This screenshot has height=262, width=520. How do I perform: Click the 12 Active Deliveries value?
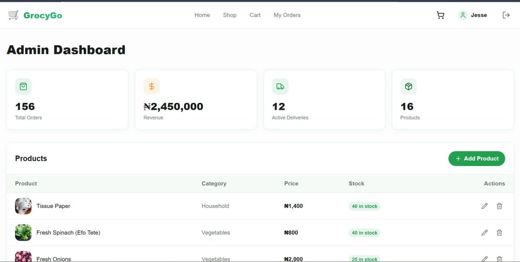coord(278,106)
